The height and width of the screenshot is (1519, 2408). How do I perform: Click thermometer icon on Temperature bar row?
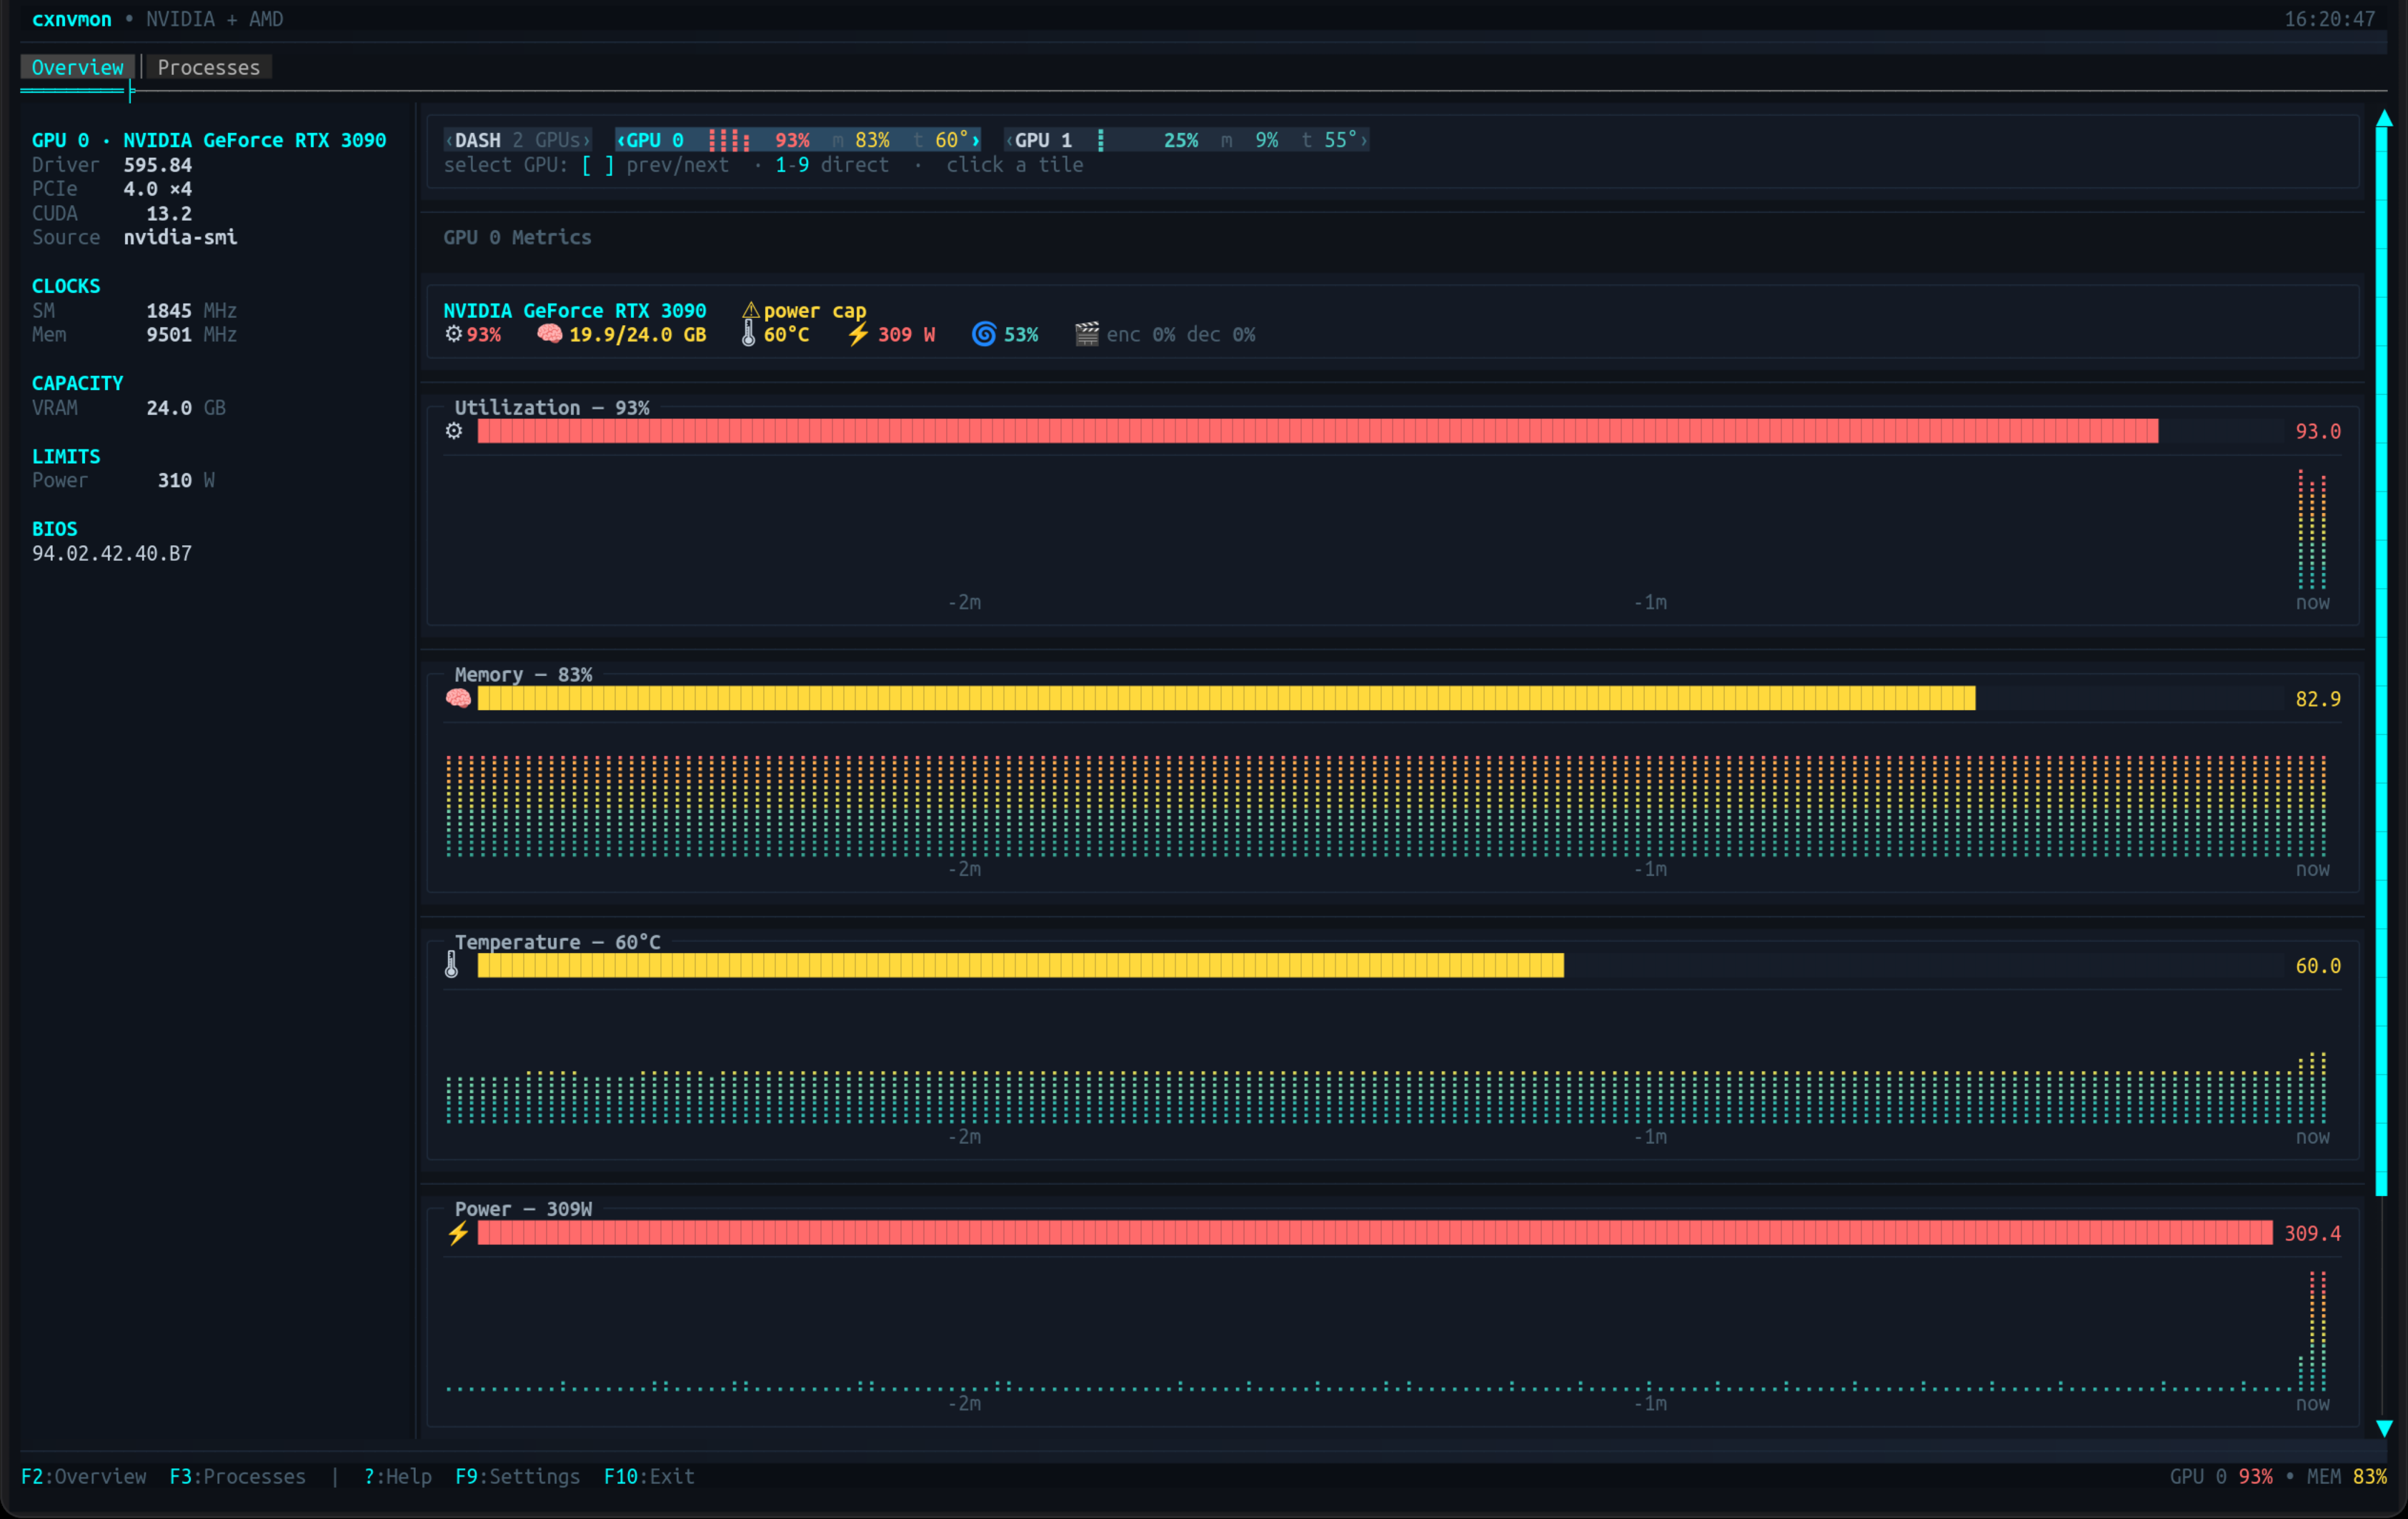click(452, 965)
